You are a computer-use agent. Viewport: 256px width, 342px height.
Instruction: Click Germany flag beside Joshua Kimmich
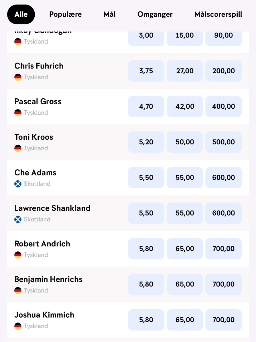coord(18,326)
